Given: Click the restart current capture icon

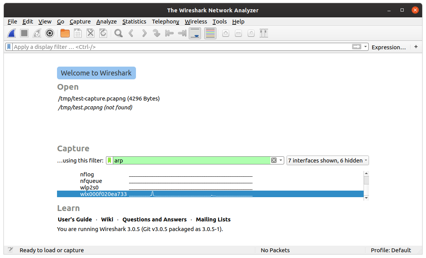Looking at the screenshot, I should coord(37,33).
